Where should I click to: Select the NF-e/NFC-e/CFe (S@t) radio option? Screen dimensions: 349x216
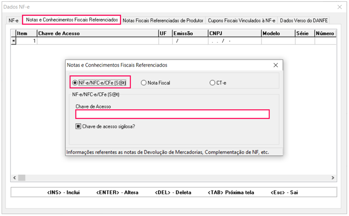(75, 82)
